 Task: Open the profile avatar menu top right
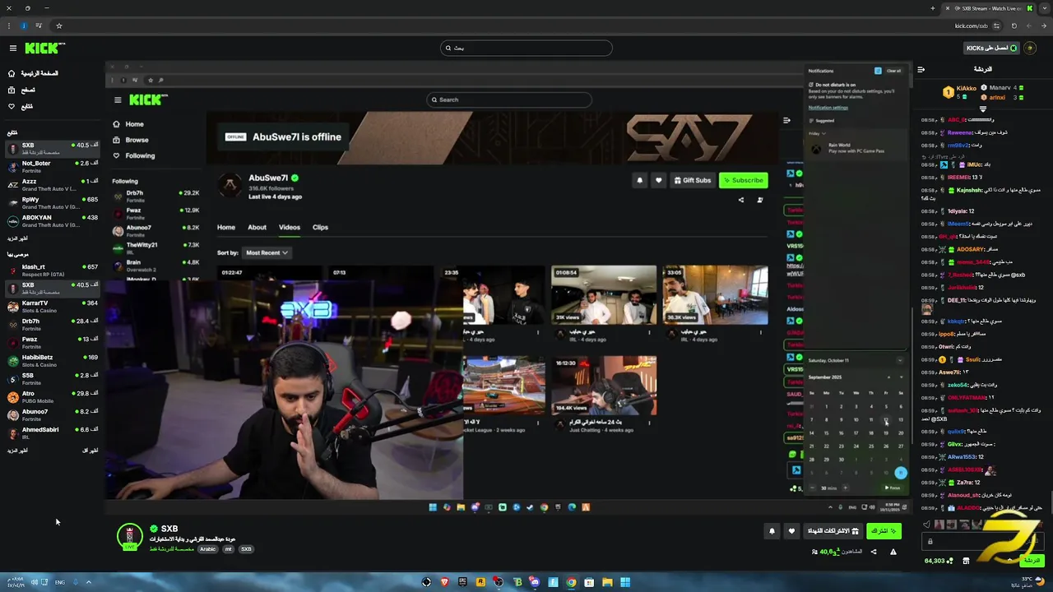1031,49
